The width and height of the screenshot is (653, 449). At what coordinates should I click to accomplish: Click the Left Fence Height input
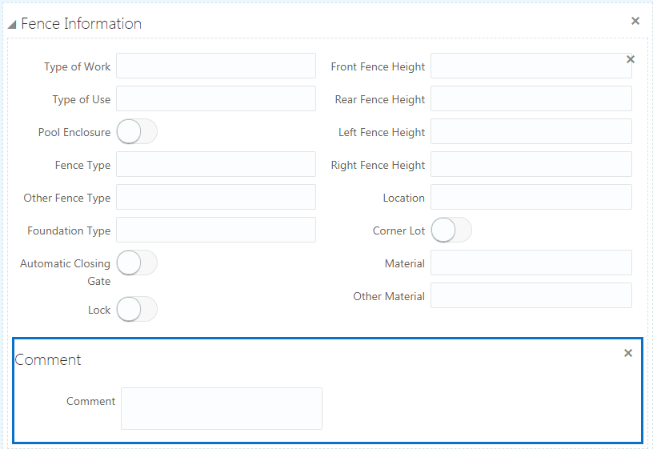click(x=531, y=132)
